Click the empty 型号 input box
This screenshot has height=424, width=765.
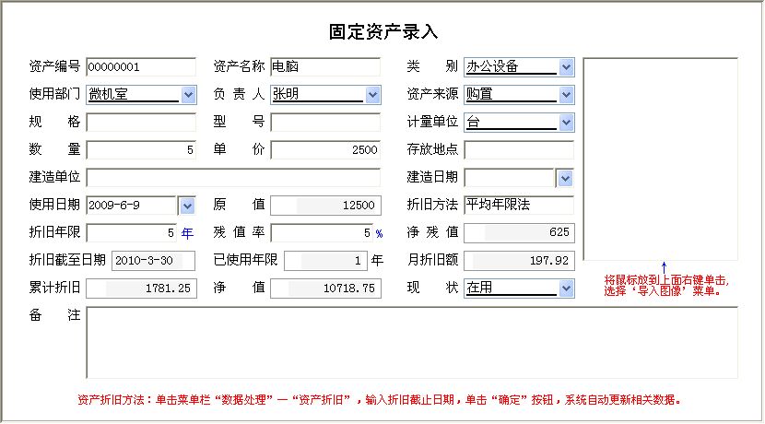[324, 123]
